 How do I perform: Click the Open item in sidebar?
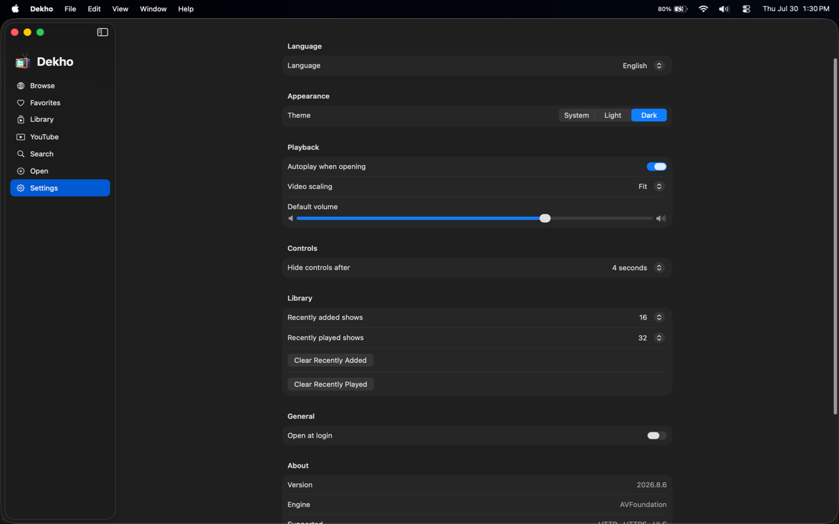point(60,171)
